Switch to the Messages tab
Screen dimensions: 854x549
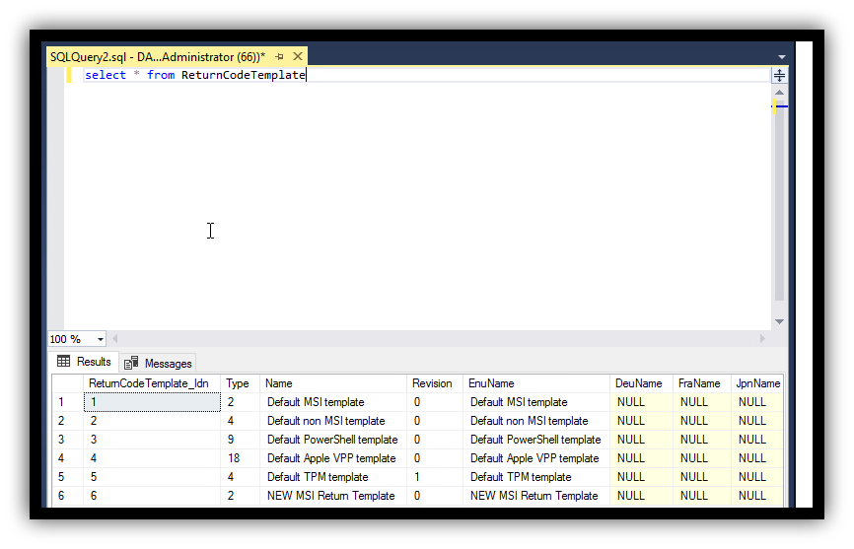158,363
